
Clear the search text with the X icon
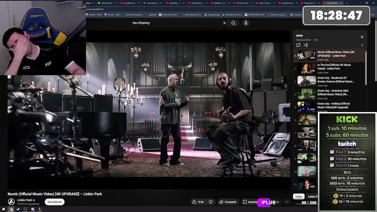pyautogui.click(x=224, y=23)
